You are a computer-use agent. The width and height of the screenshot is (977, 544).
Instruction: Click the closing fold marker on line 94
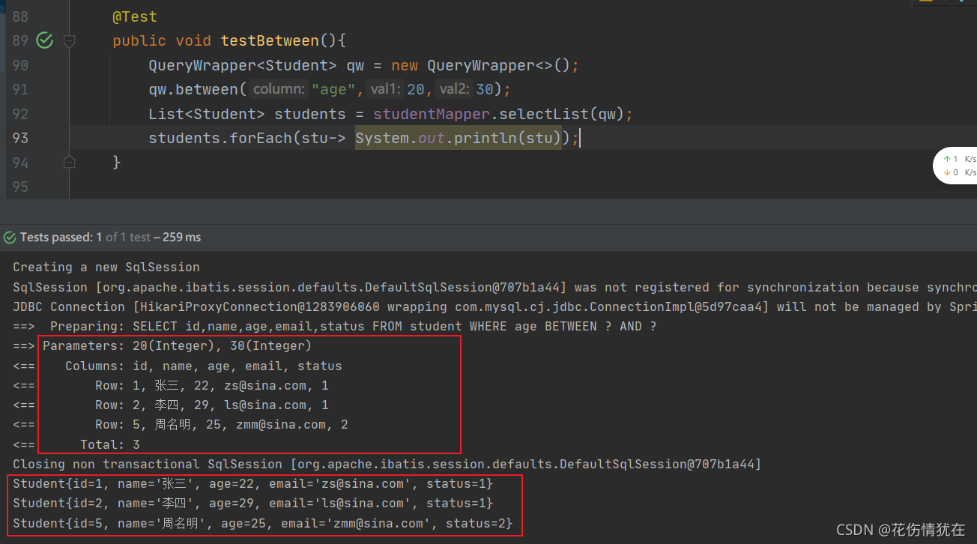click(x=70, y=162)
